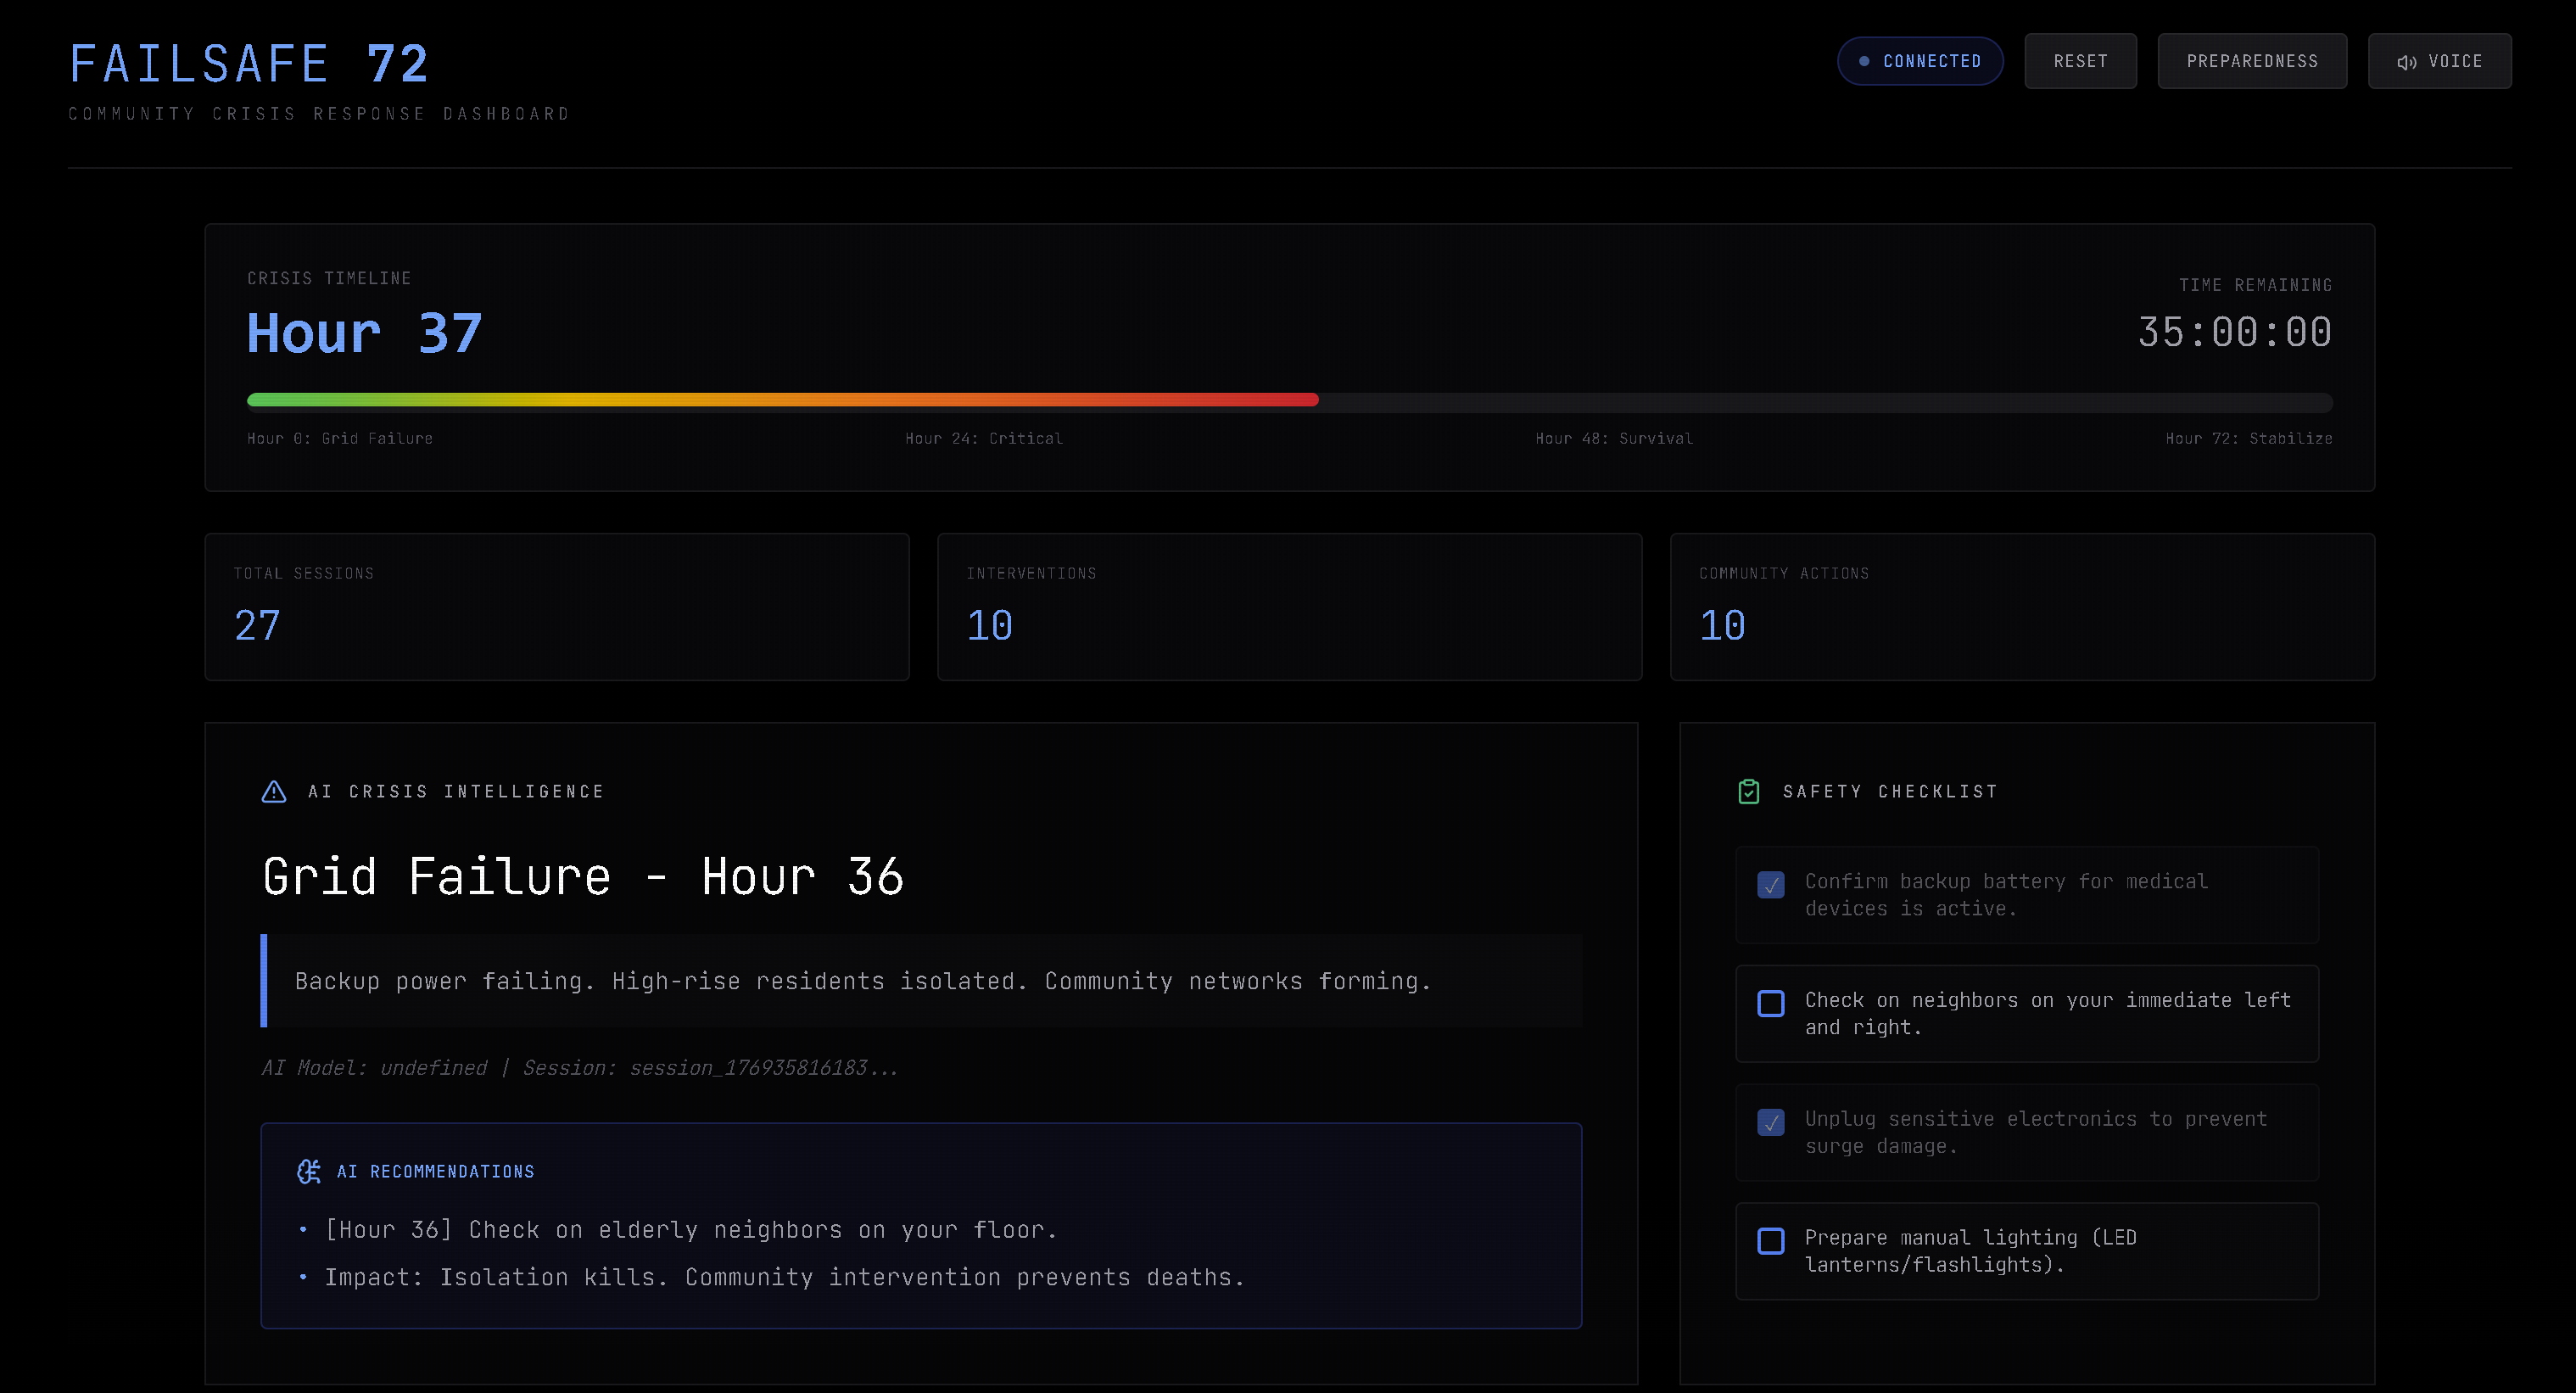Click the FAILSAFE 72 logo title
The height and width of the screenshot is (1393, 2576).
click(250, 65)
